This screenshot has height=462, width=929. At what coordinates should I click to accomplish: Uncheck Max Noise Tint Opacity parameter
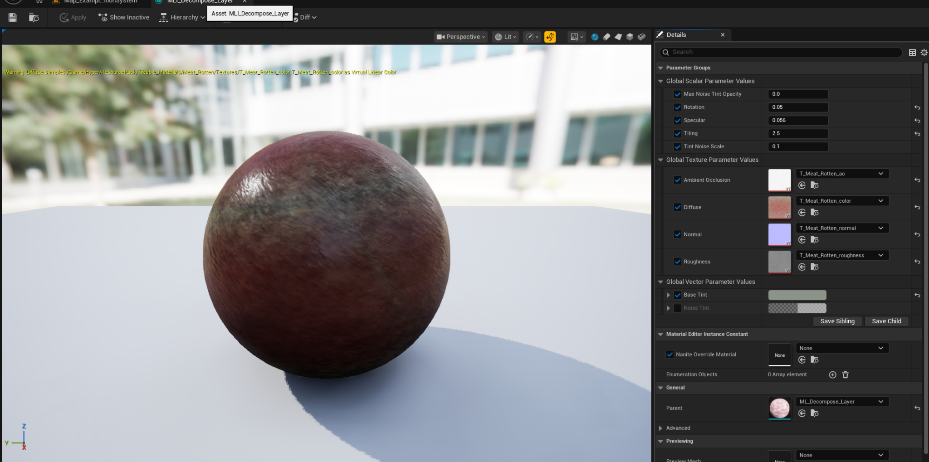click(x=677, y=94)
